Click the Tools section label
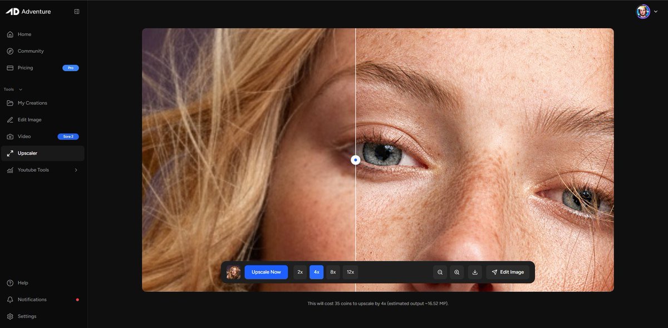This screenshot has width=668, height=328. tap(9, 90)
